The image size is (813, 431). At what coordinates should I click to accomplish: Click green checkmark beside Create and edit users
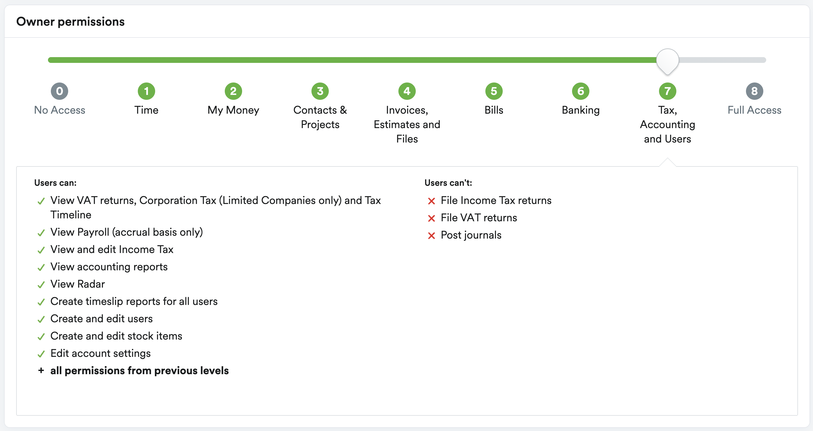click(41, 319)
